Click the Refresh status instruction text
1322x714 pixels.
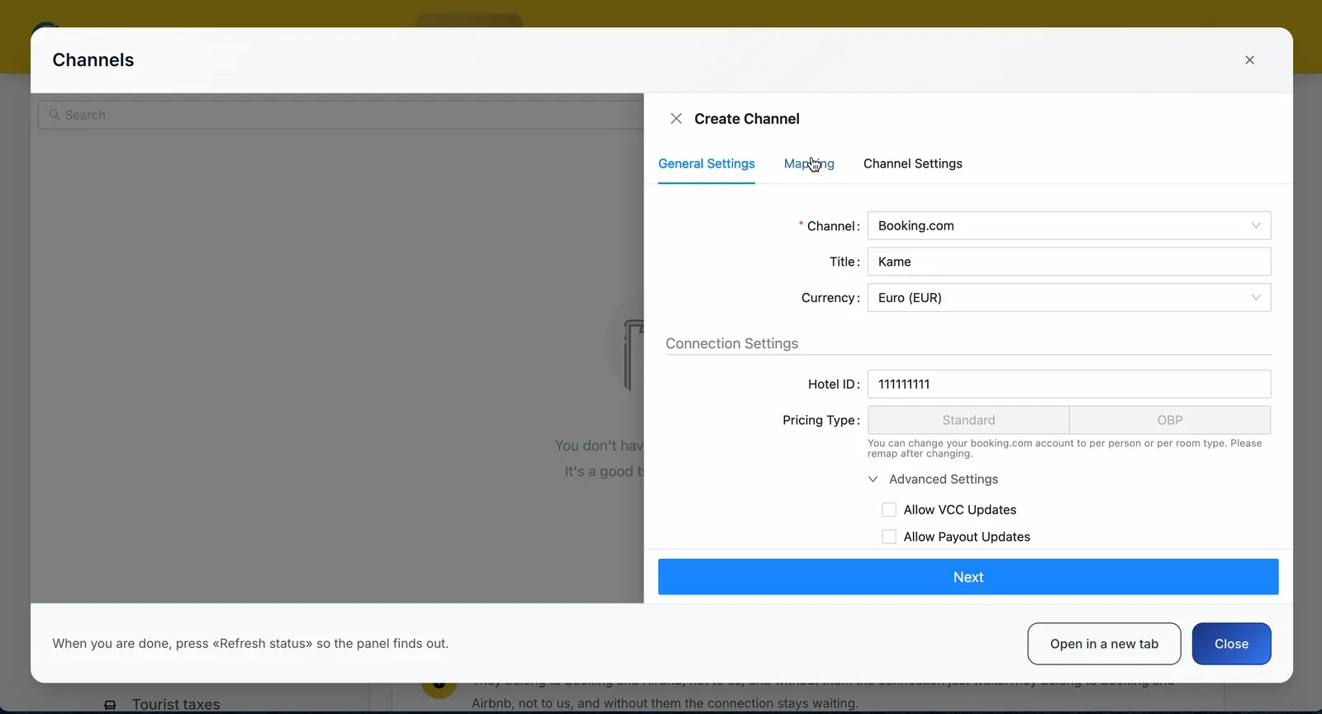click(250, 644)
